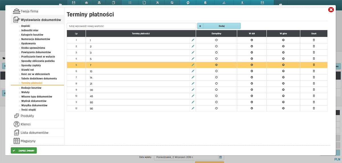
Task: Click the Dodaj button
Action: click(221, 26)
